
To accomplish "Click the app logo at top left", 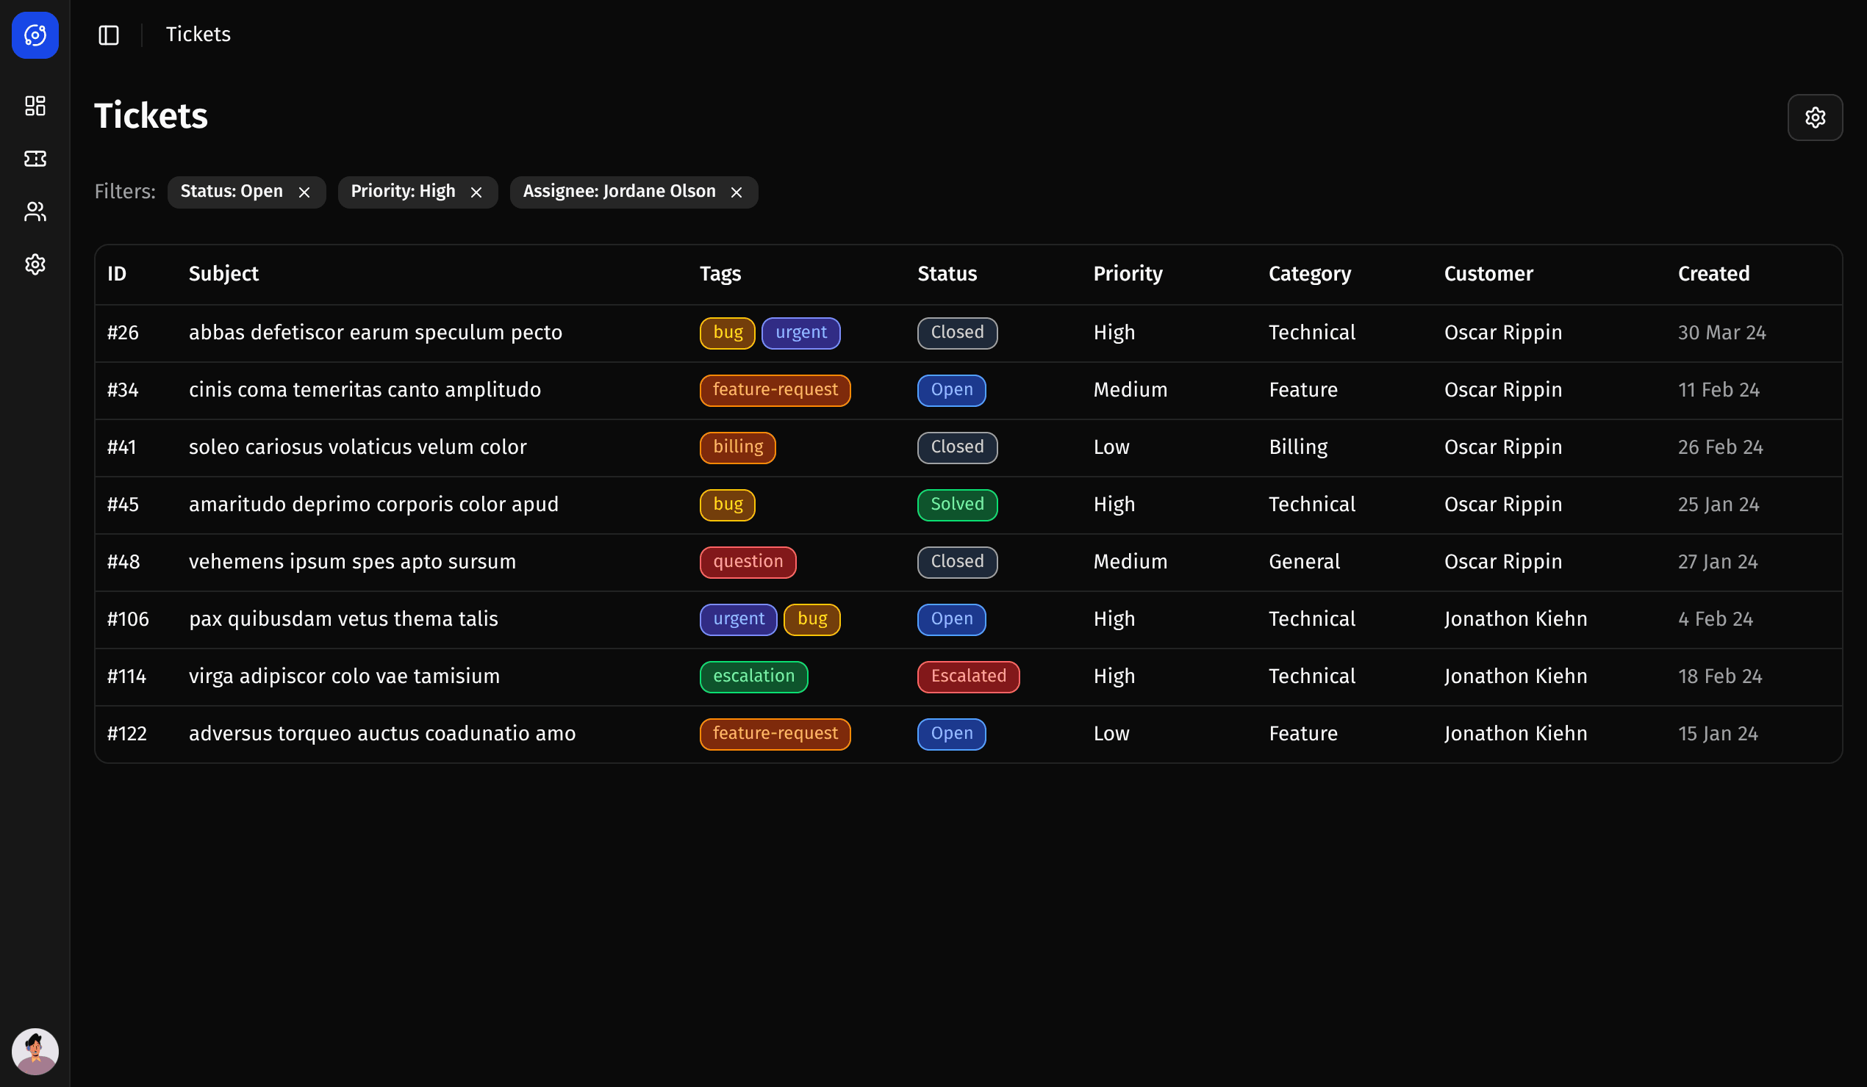I will click(35, 35).
